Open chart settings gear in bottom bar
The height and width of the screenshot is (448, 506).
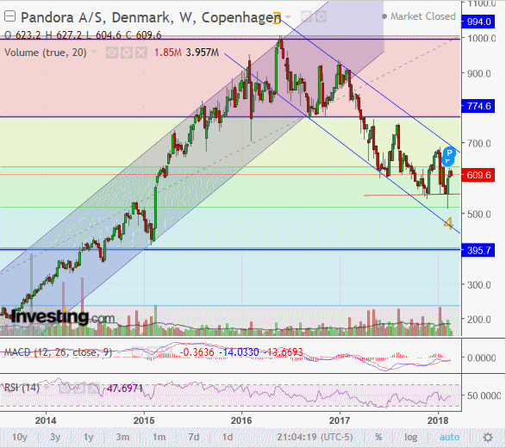point(488,438)
